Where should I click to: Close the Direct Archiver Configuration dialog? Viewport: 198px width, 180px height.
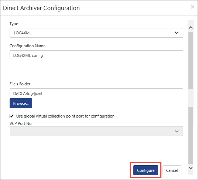coord(192,7)
